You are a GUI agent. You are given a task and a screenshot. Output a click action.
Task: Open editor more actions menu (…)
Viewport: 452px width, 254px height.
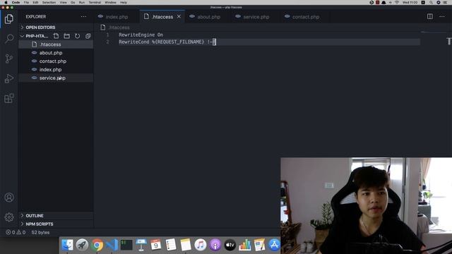(x=442, y=16)
